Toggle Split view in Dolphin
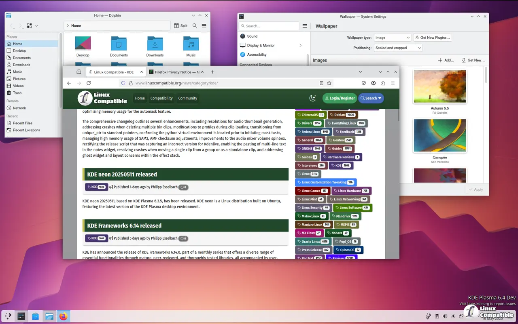Screen dimensions: 518x324 tap(181, 26)
